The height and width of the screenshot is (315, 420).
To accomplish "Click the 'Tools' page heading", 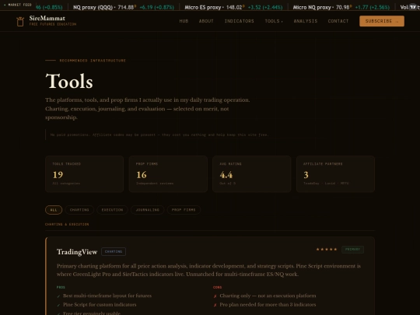I will point(69,81).
